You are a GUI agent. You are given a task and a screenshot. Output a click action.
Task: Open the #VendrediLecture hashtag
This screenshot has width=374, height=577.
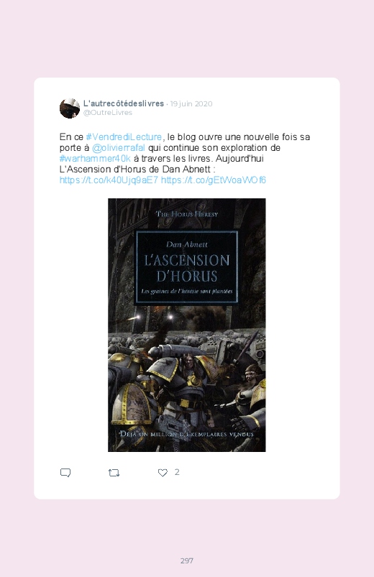[124, 137]
